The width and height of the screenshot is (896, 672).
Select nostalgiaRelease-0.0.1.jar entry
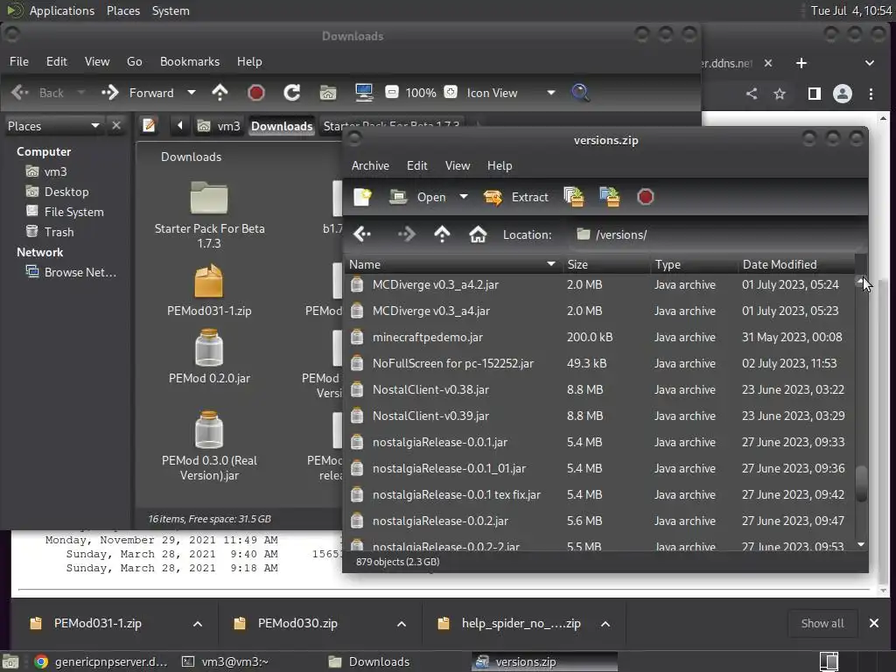click(x=599, y=442)
